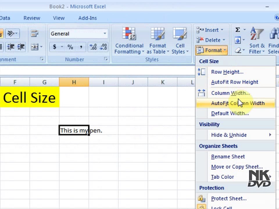Open the Tab Color submenu
The height and width of the screenshot is (209, 279).
pos(236,177)
